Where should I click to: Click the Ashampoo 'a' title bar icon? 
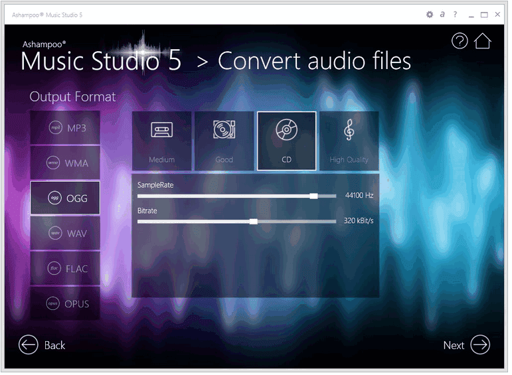click(442, 15)
